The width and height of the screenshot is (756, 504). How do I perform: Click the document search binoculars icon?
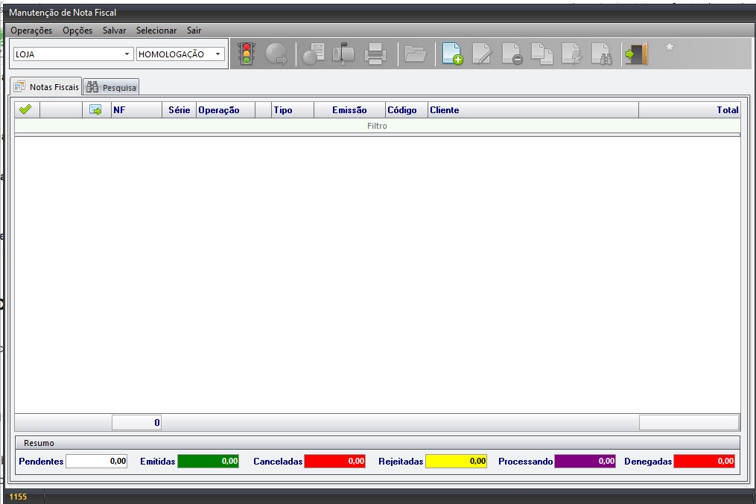(602, 54)
